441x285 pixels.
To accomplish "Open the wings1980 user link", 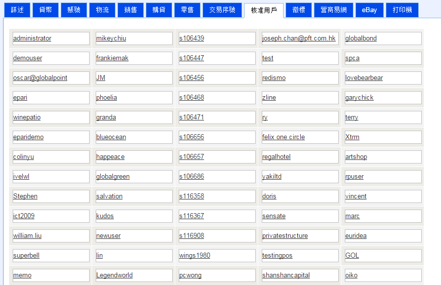I will coord(194,255).
